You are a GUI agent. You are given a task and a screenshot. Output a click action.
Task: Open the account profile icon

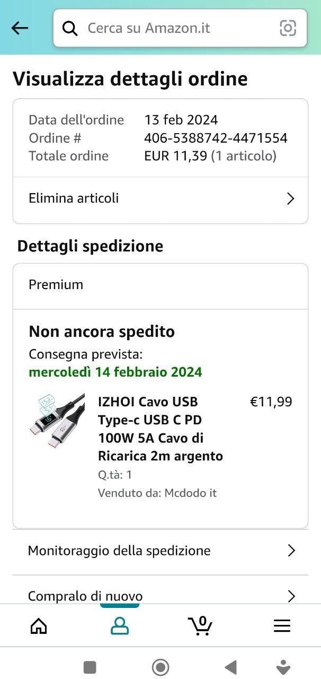tap(120, 626)
